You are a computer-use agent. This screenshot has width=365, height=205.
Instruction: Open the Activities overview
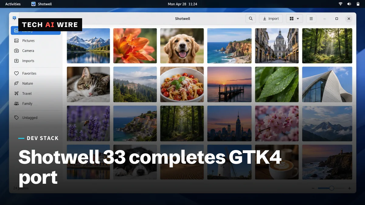[x=13, y=4]
